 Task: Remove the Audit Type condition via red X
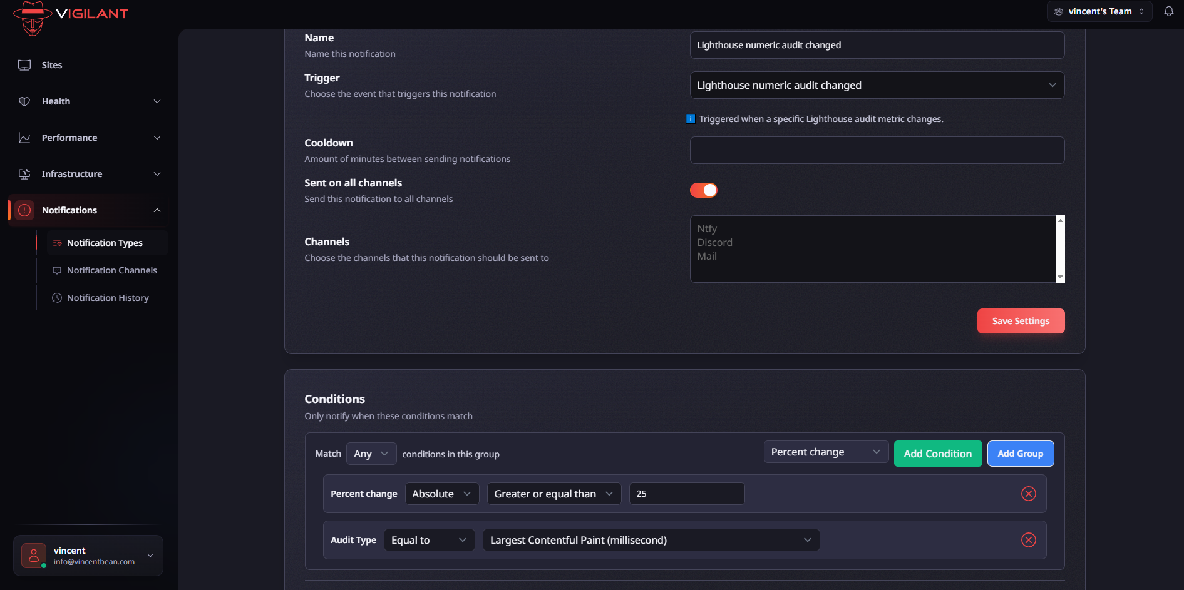[1028, 539]
